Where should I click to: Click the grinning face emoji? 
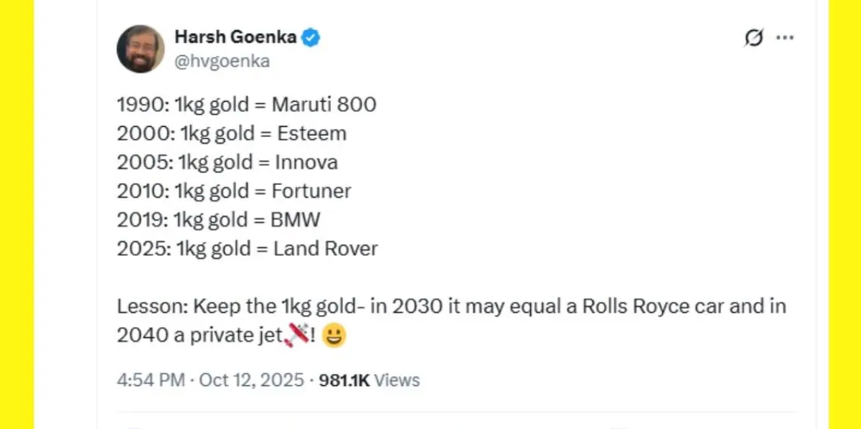tap(334, 335)
